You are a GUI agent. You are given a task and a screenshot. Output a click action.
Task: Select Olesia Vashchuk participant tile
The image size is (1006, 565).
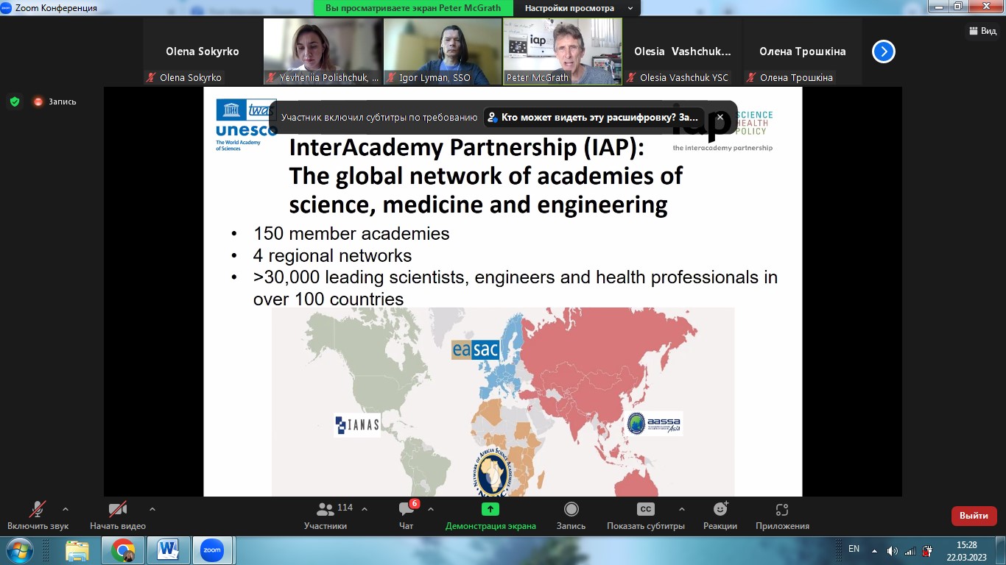(683, 51)
